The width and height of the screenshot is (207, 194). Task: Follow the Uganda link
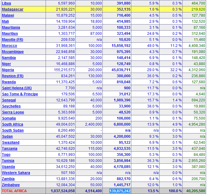[8, 166]
